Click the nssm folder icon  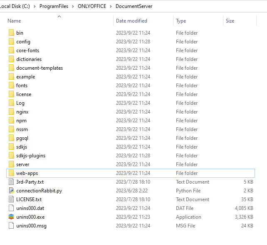(11, 129)
